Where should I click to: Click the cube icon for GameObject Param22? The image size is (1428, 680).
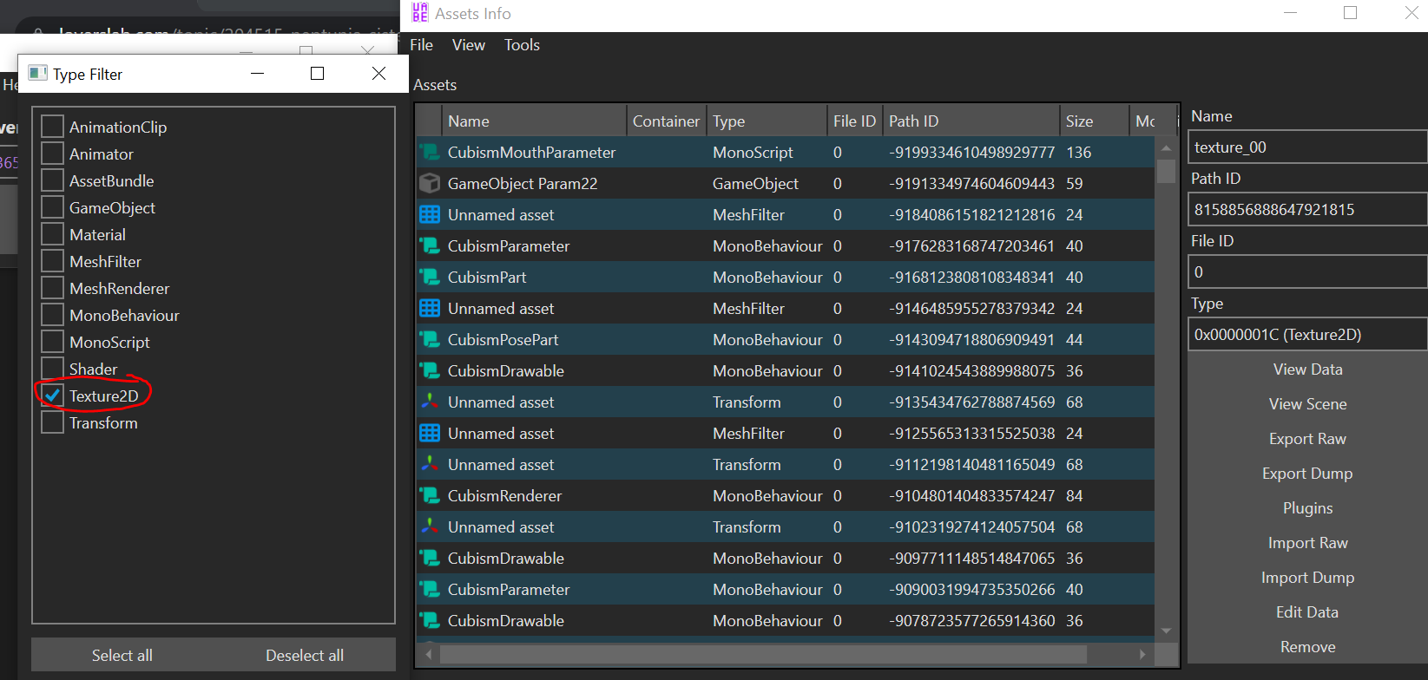click(x=430, y=184)
